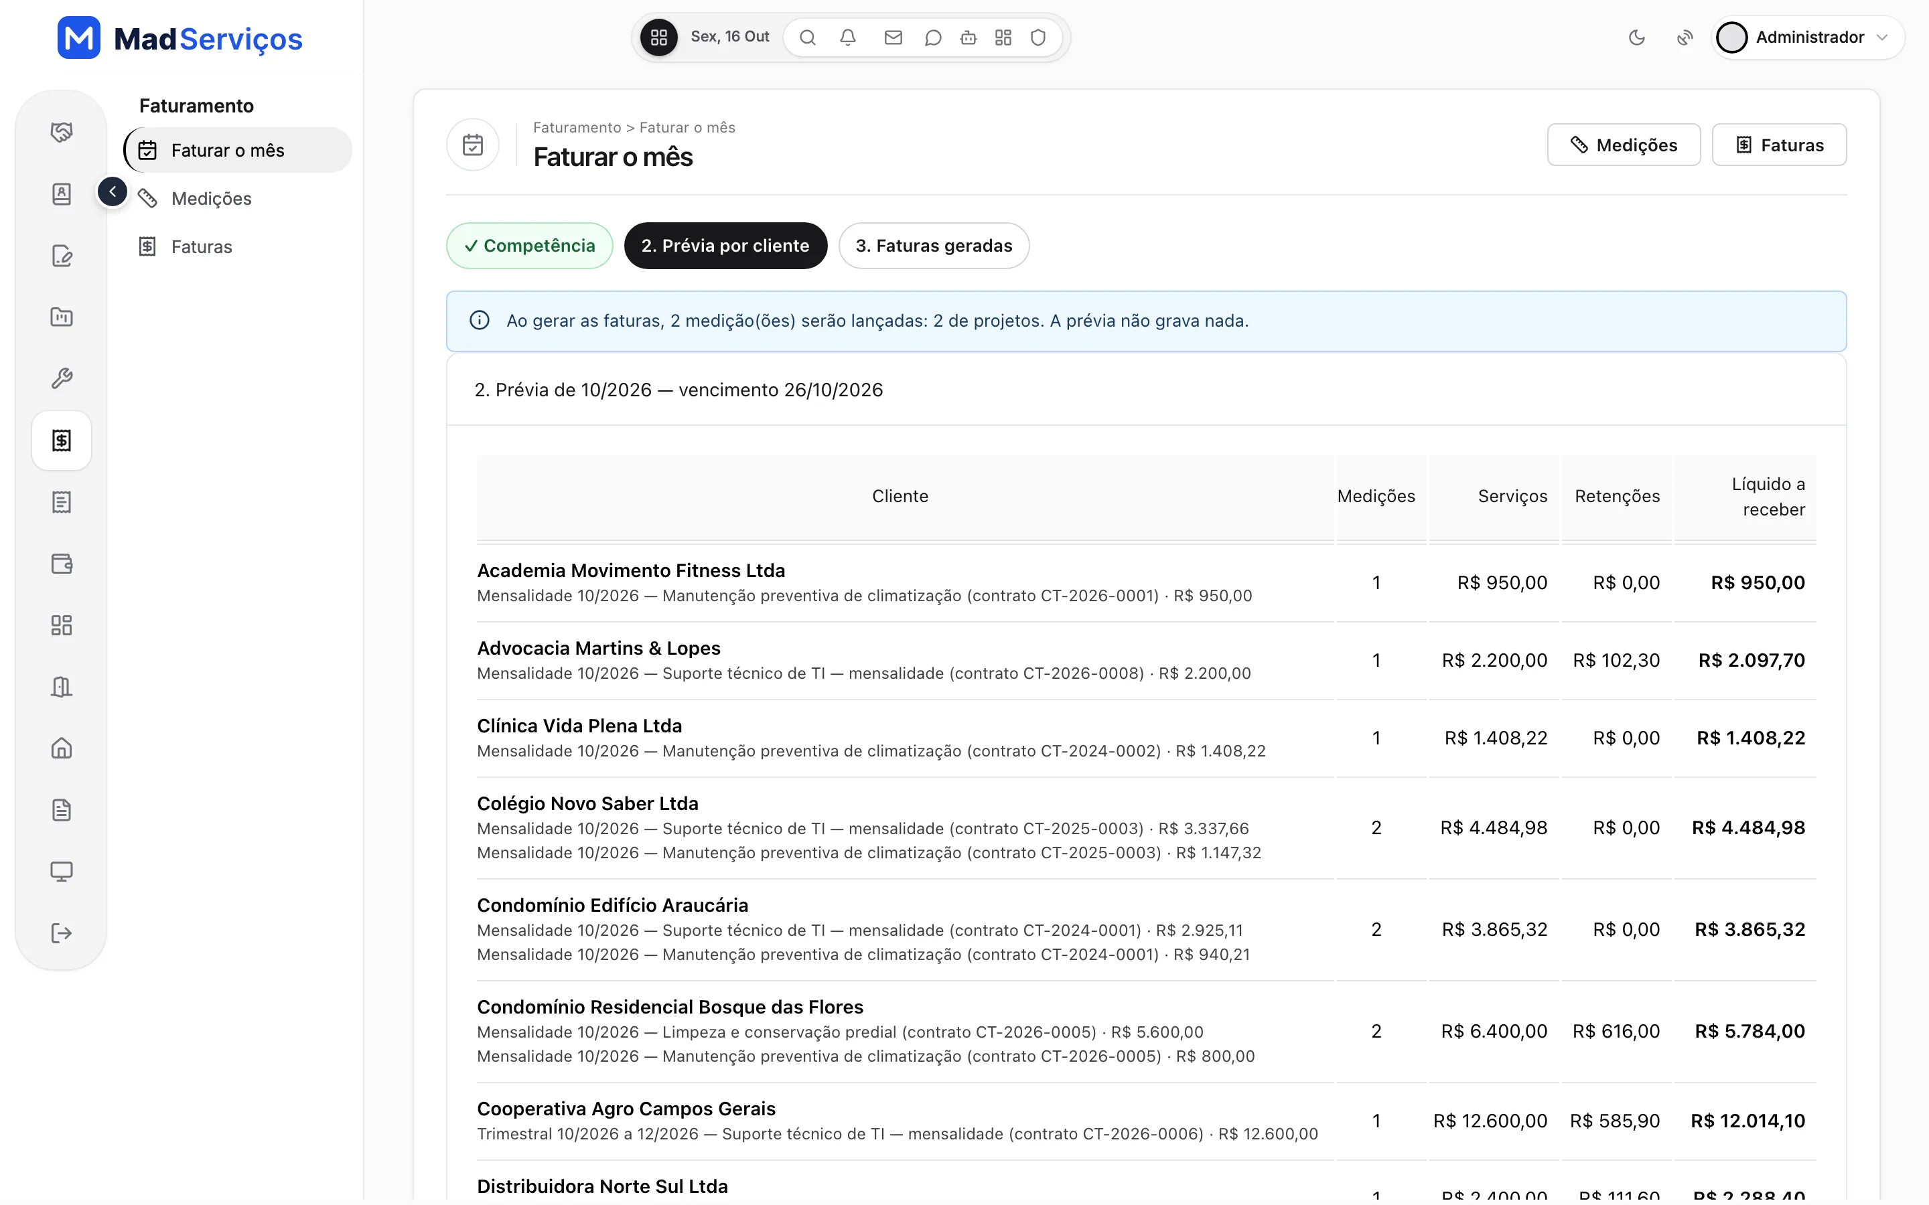Open the dashboard grid icon in sidebar
The height and width of the screenshot is (1205, 1929).
point(62,625)
